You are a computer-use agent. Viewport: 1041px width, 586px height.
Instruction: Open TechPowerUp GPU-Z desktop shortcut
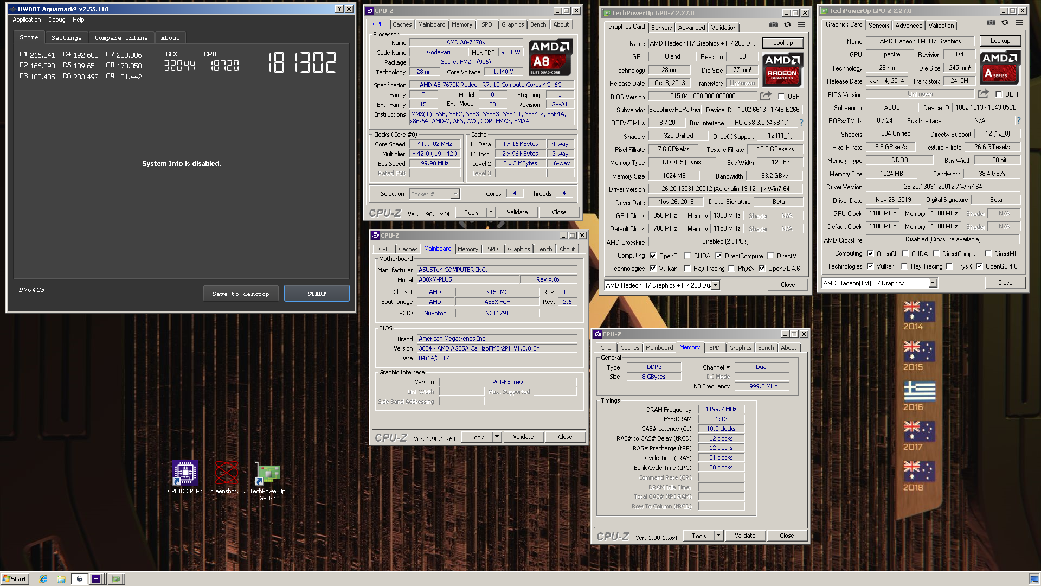coord(267,481)
